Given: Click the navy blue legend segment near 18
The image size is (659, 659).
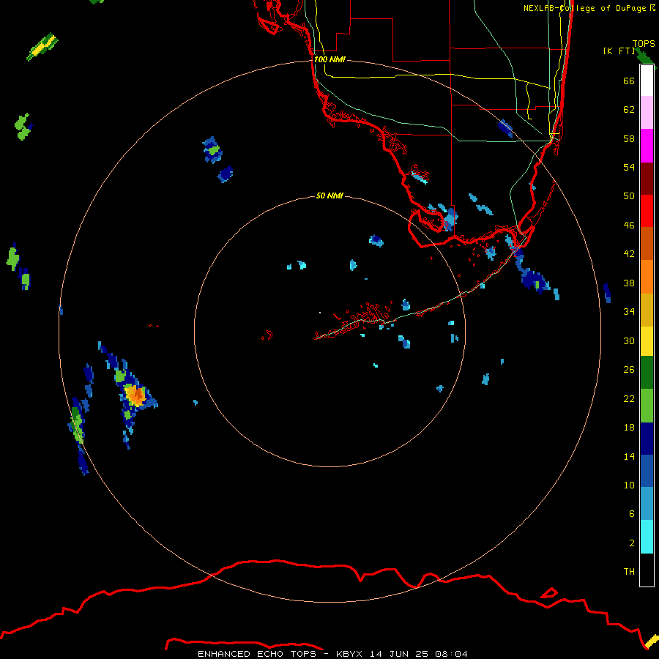Looking at the screenshot, I should [647, 439].
